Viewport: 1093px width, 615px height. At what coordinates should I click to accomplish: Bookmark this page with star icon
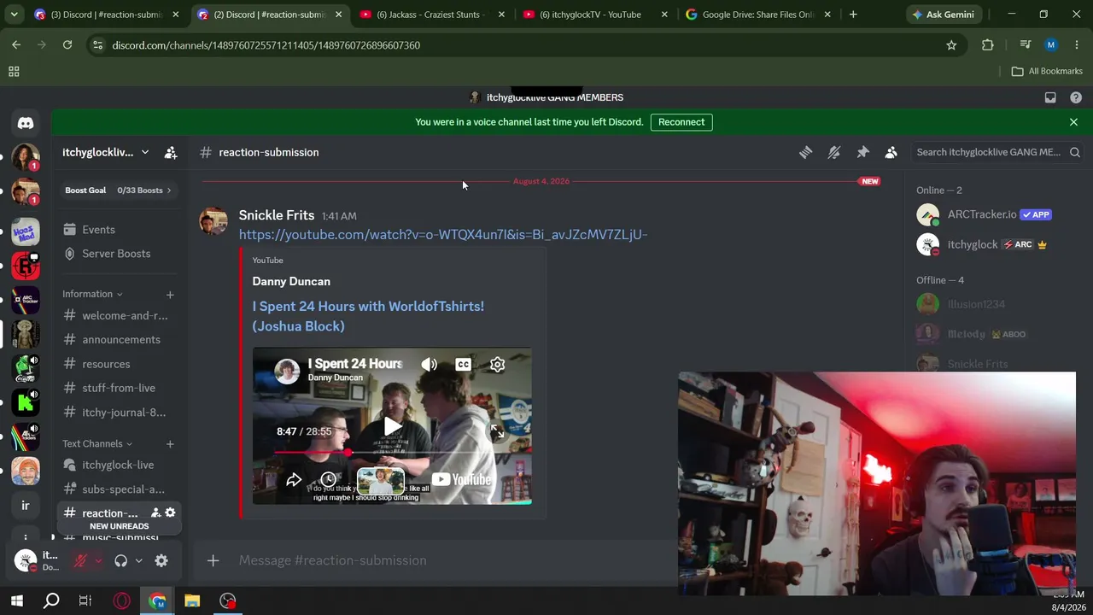pos(951,45)
